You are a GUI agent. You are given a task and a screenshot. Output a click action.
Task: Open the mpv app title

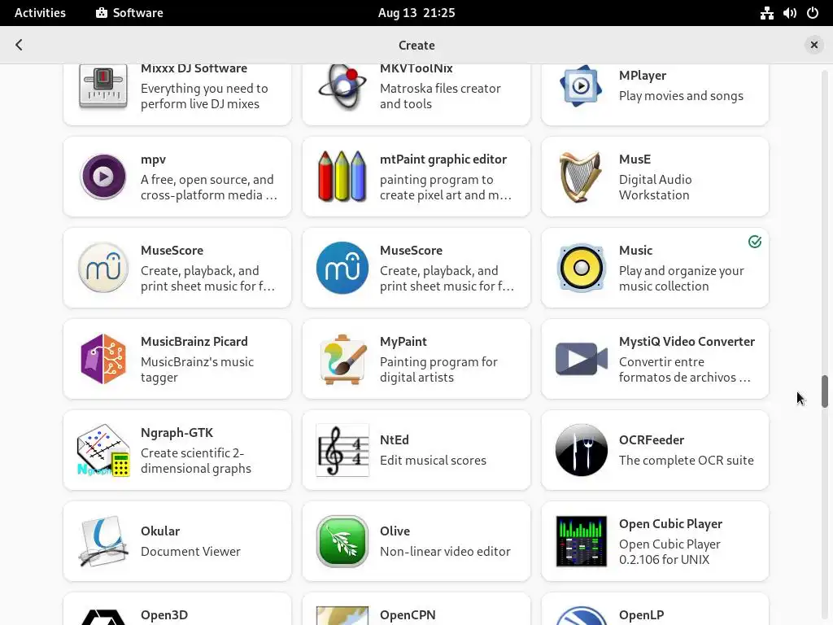pyautogui.click(x=153, y=160)
